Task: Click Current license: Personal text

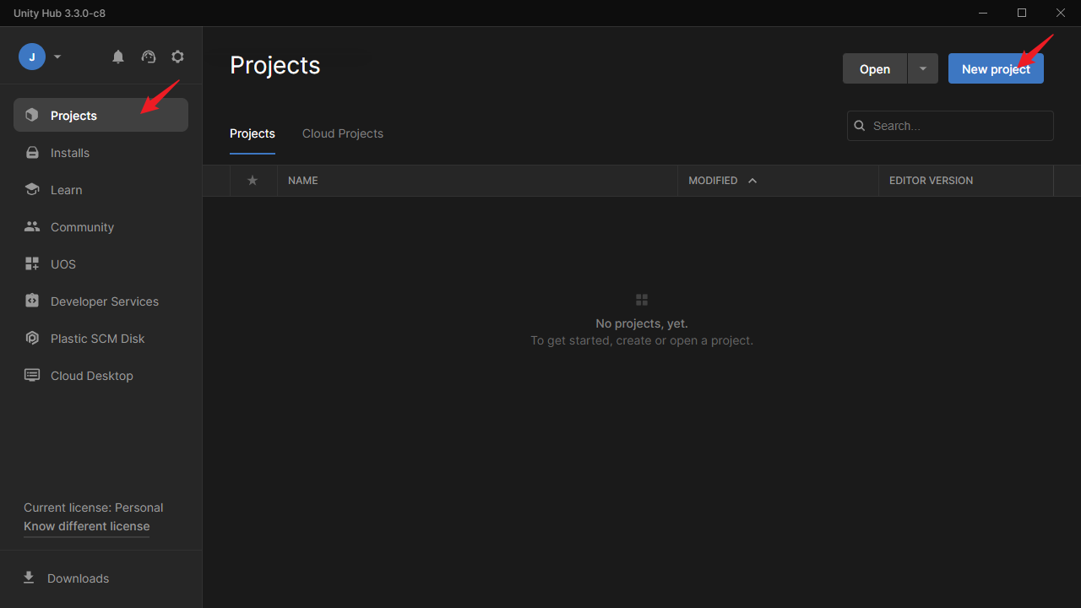Action: (94, 508)
